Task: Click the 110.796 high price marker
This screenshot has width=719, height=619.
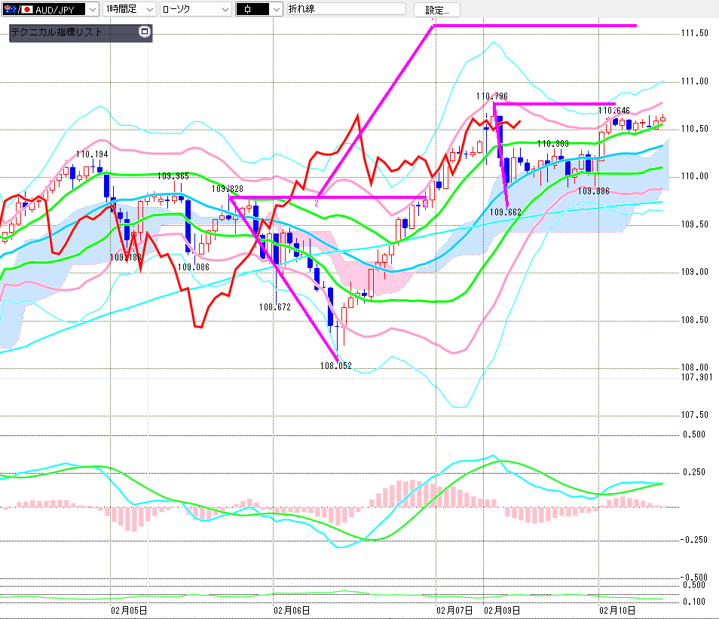Action: [x=491, y=96]
